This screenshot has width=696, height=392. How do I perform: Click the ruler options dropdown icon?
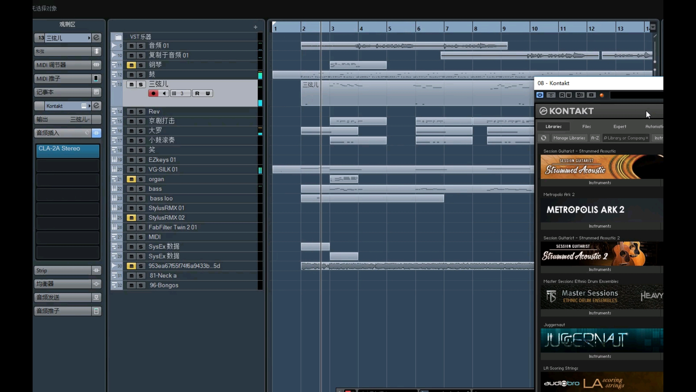tap(653, 27)
